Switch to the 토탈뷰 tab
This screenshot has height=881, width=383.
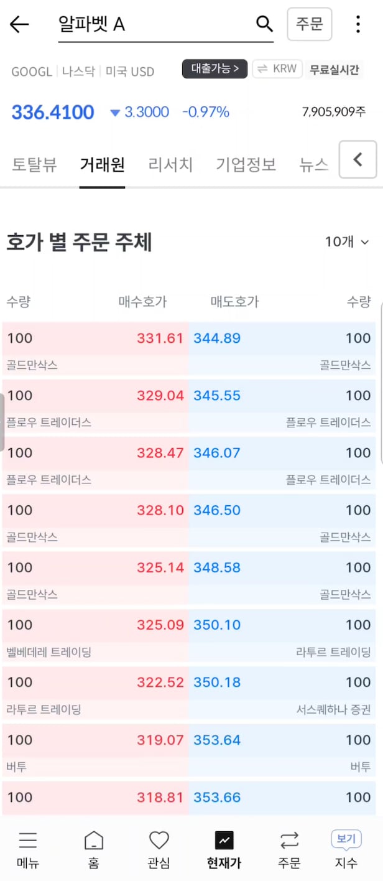point(34,165)
